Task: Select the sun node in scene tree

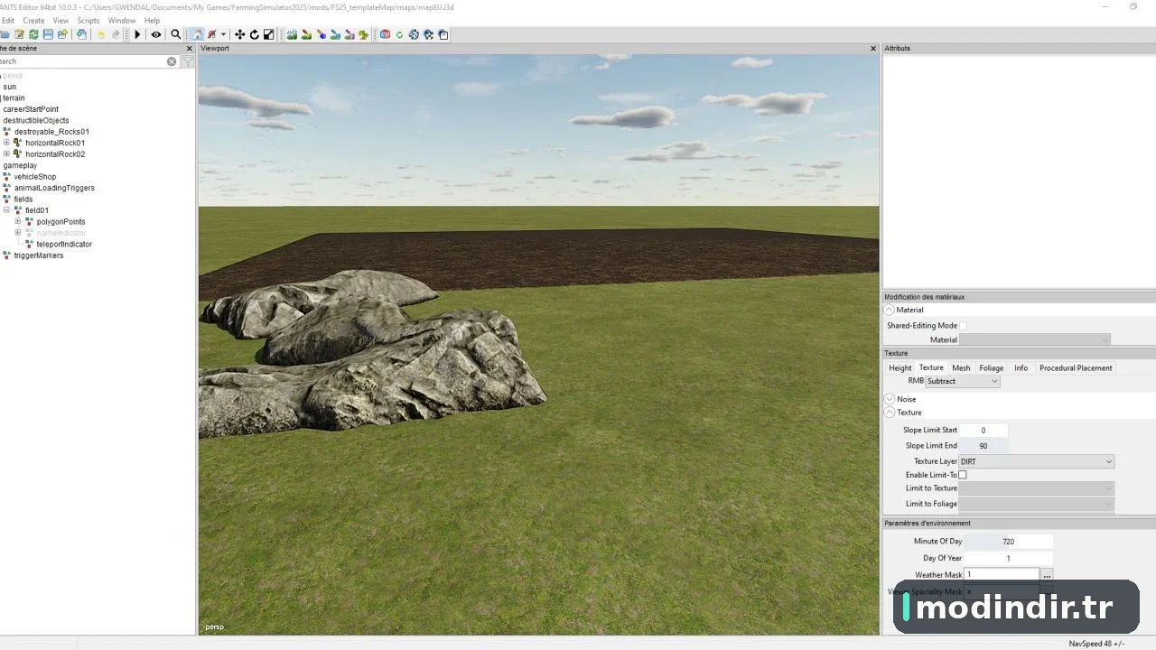Action: (x=10, y=87)
